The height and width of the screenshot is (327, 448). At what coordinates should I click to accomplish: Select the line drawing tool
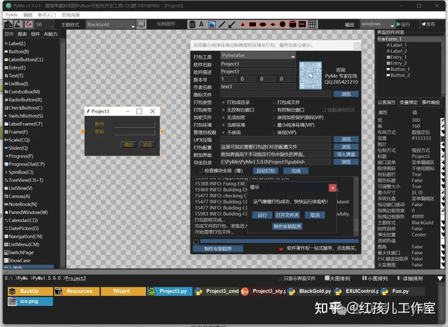tap(222, 24)
